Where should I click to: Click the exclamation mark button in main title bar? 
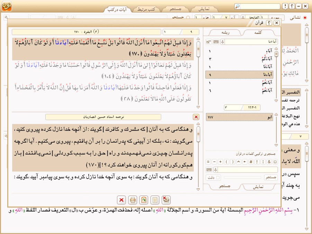pos(285,6)
